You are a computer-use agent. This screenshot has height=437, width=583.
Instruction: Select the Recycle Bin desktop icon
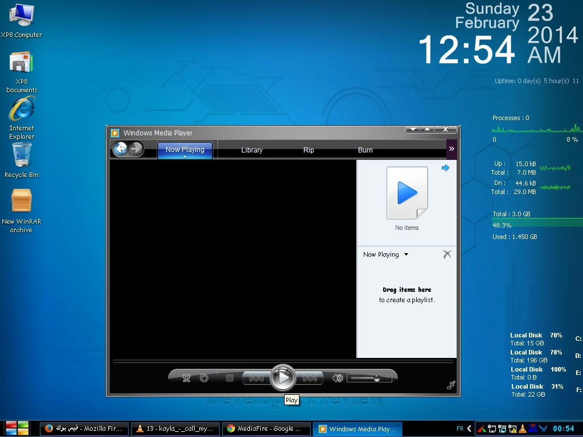(x=22, y=160)
